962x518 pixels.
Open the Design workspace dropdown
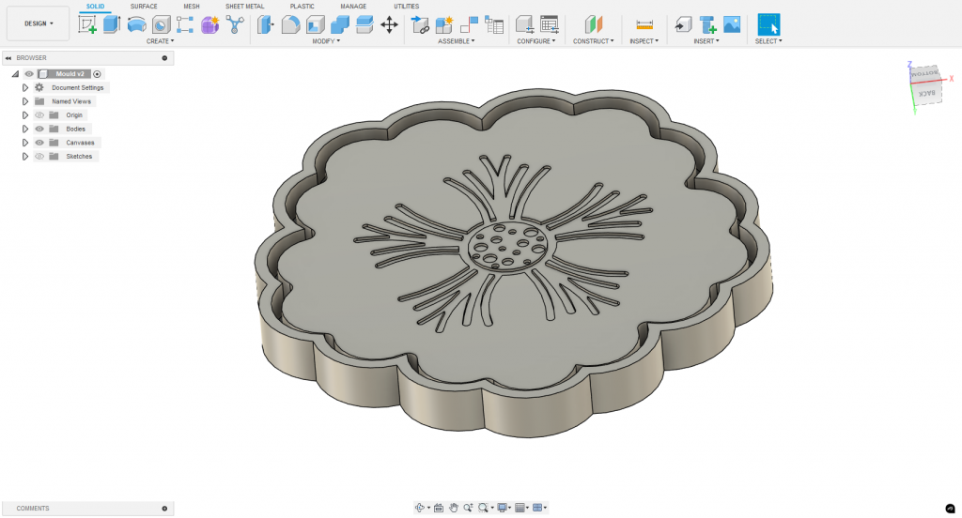pyautogui.click(x=38, y=23)
